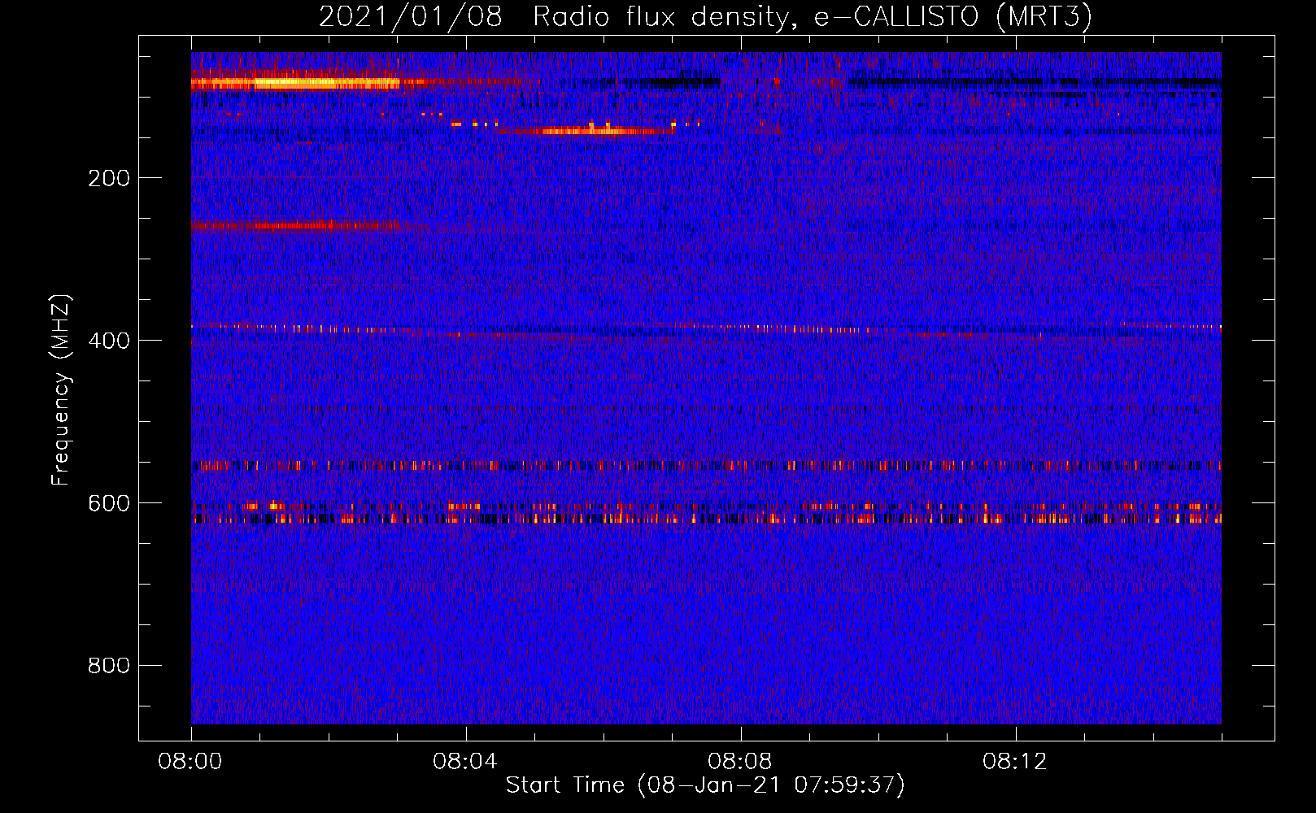Click the '08:12' time axis label
The width and height of the screenshot is (1316, 813).
tap(1015, 762)
